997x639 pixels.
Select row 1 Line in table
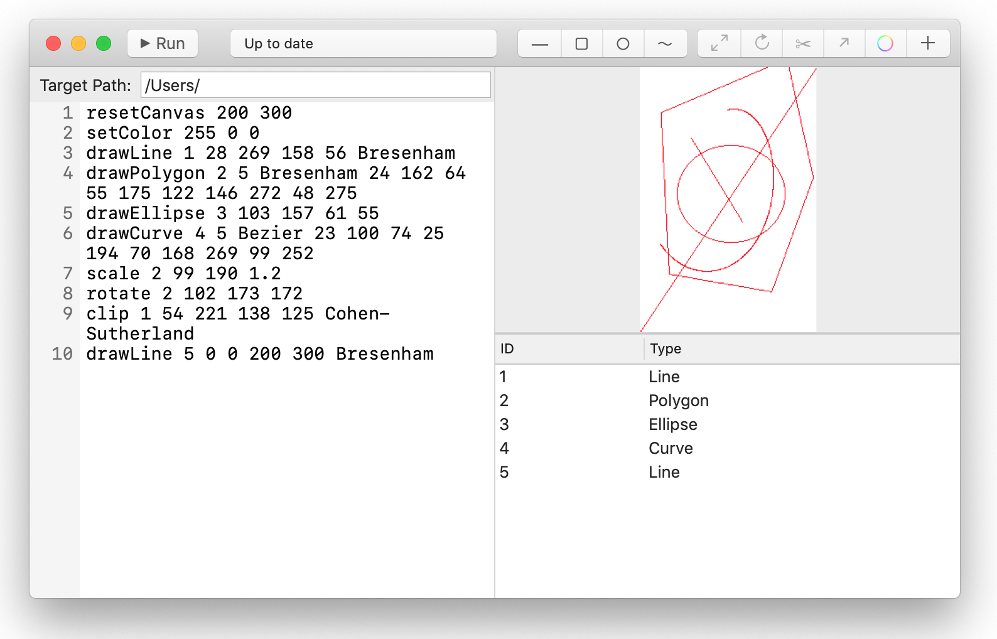[x=728, y=377]
